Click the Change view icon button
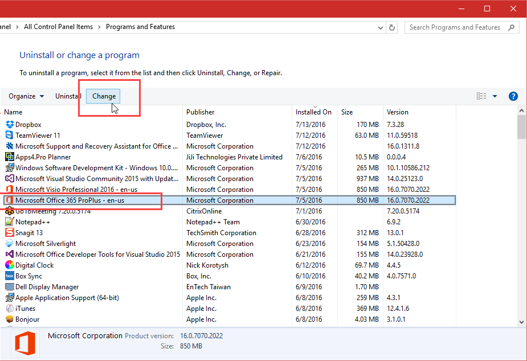Screen dimensions: 527x361 click(x=481, y=96)
